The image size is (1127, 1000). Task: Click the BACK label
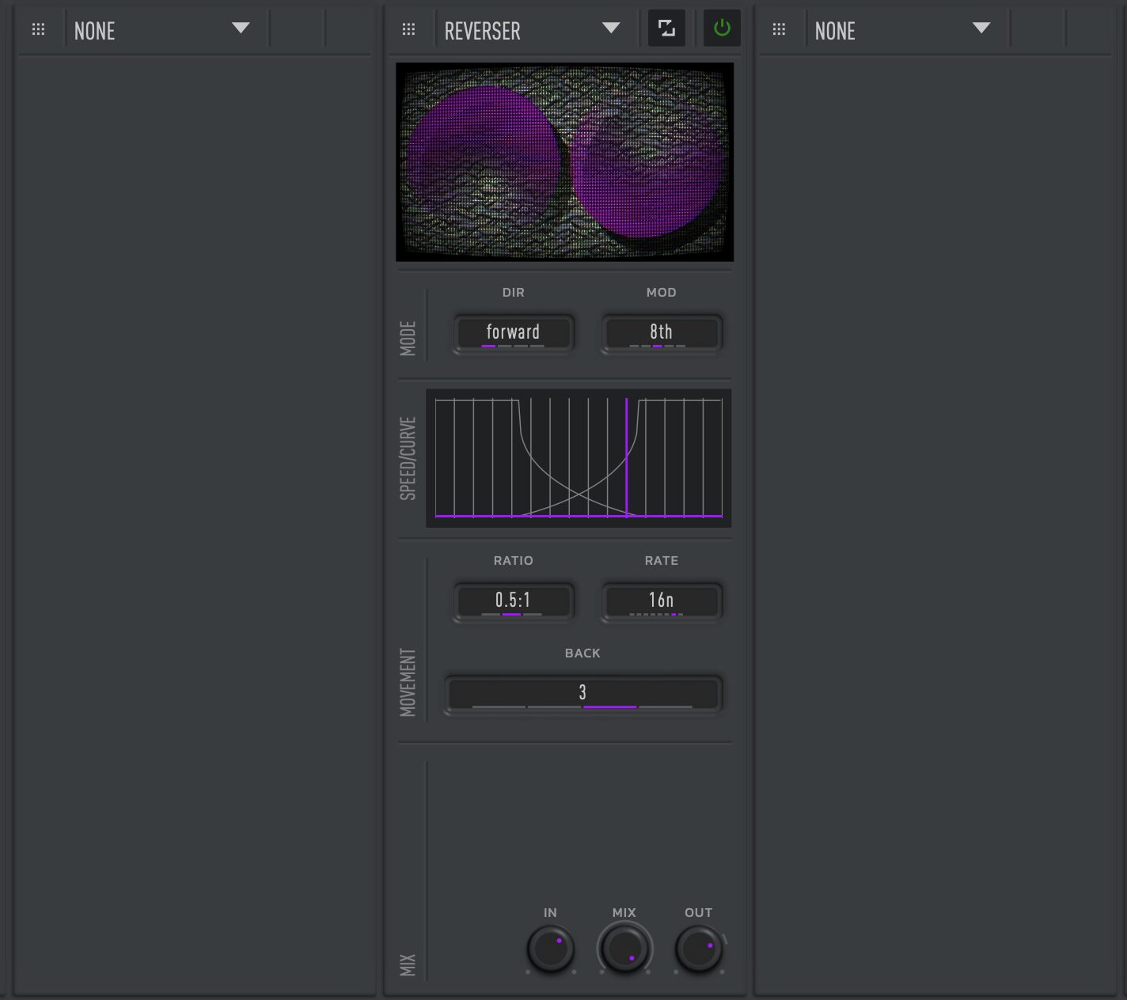(x=582, y=653)
